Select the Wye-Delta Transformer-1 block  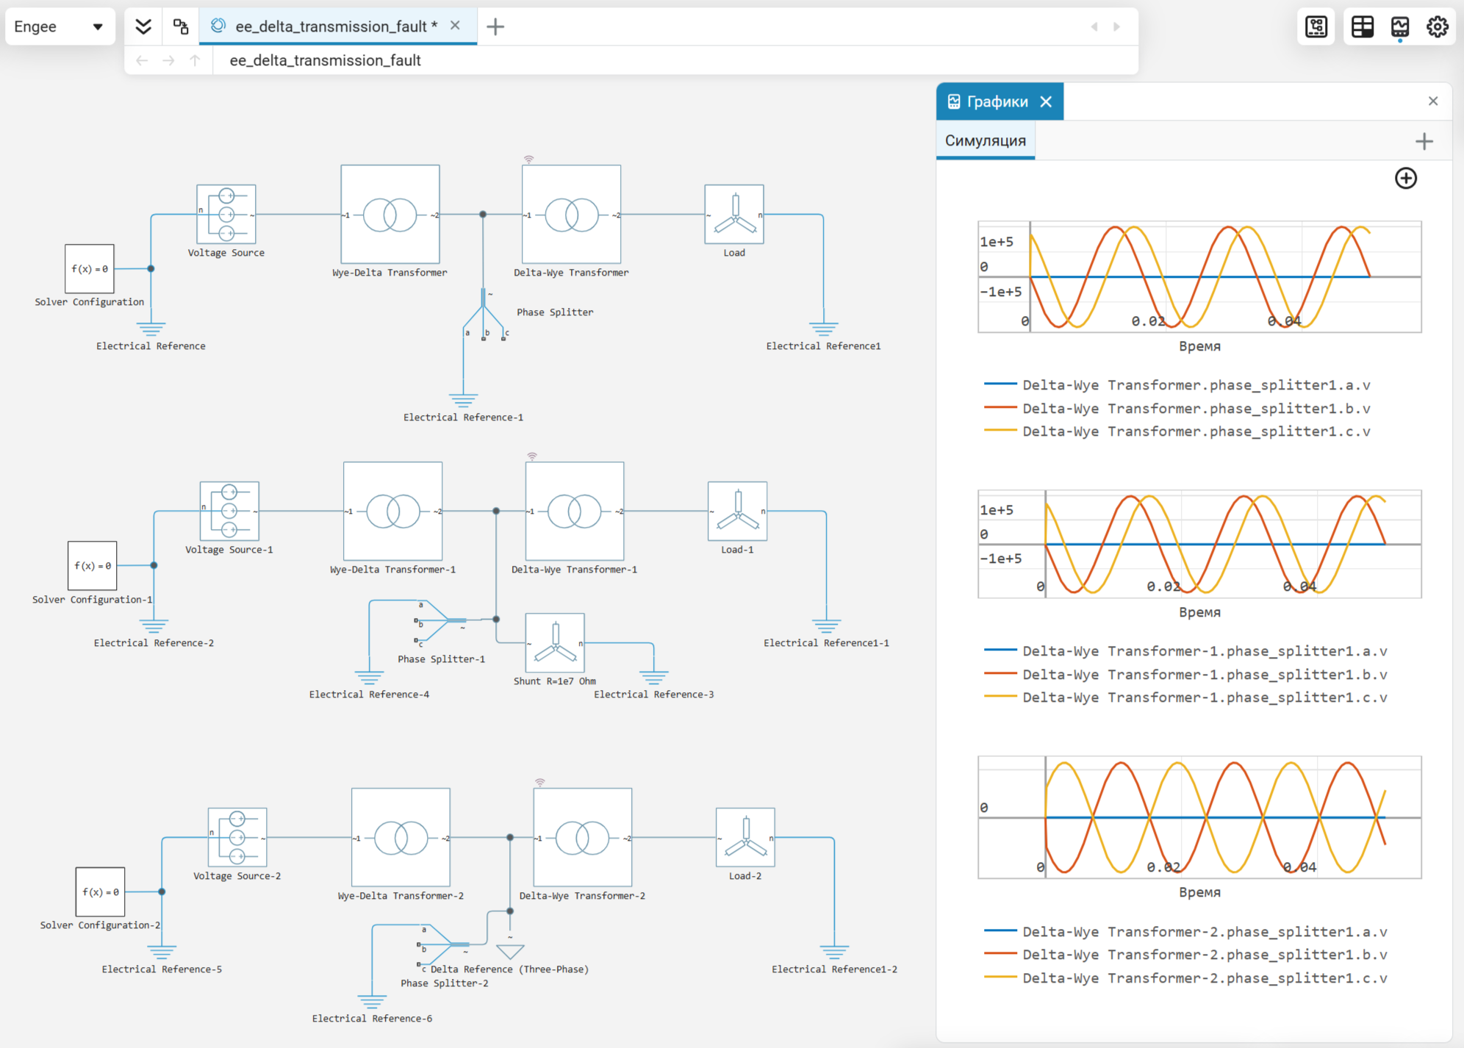(393, 511)
